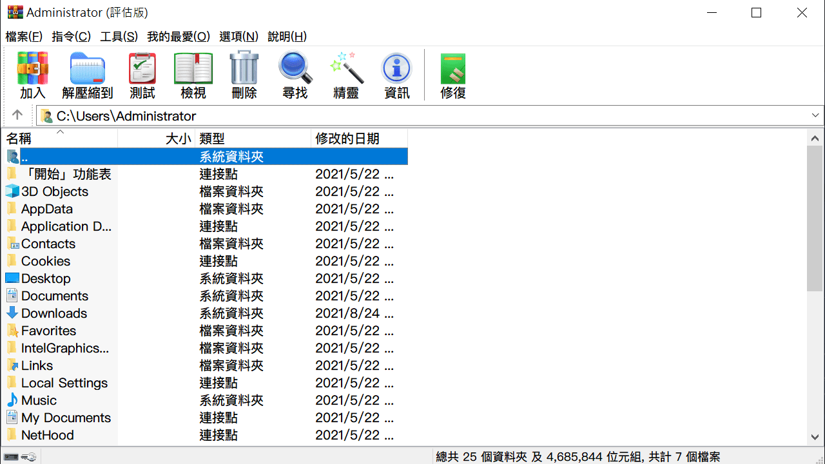
Task: Click the 刪除 (Delete) toolbar icon
Action: (x=244, y=74)
